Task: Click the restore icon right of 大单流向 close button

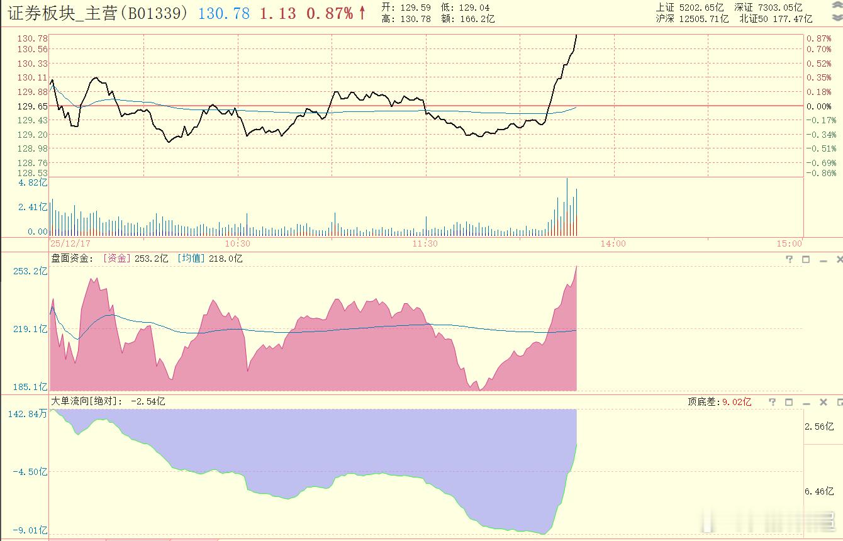Action: pos(839,402)
